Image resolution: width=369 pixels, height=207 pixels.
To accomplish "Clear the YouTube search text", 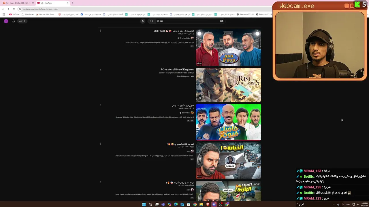I will (158, 21).
